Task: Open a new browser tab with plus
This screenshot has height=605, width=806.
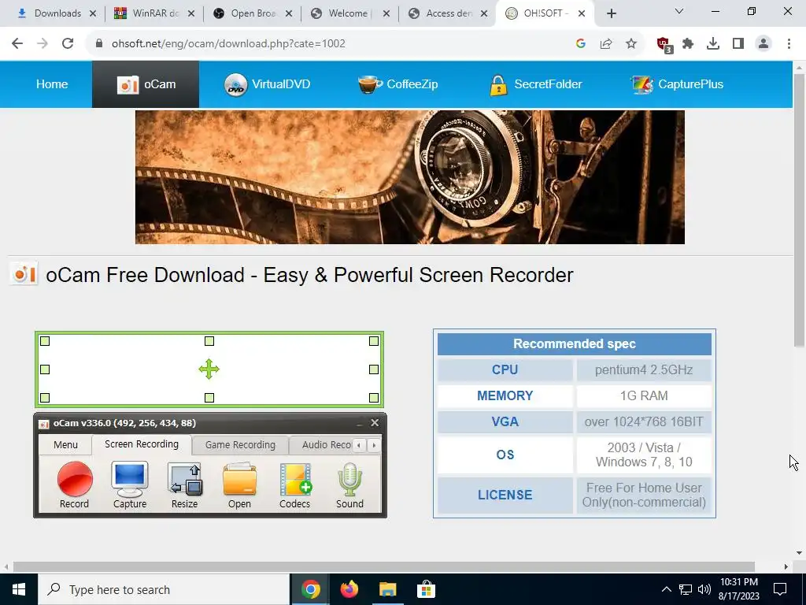Action: tap(611, 14)
